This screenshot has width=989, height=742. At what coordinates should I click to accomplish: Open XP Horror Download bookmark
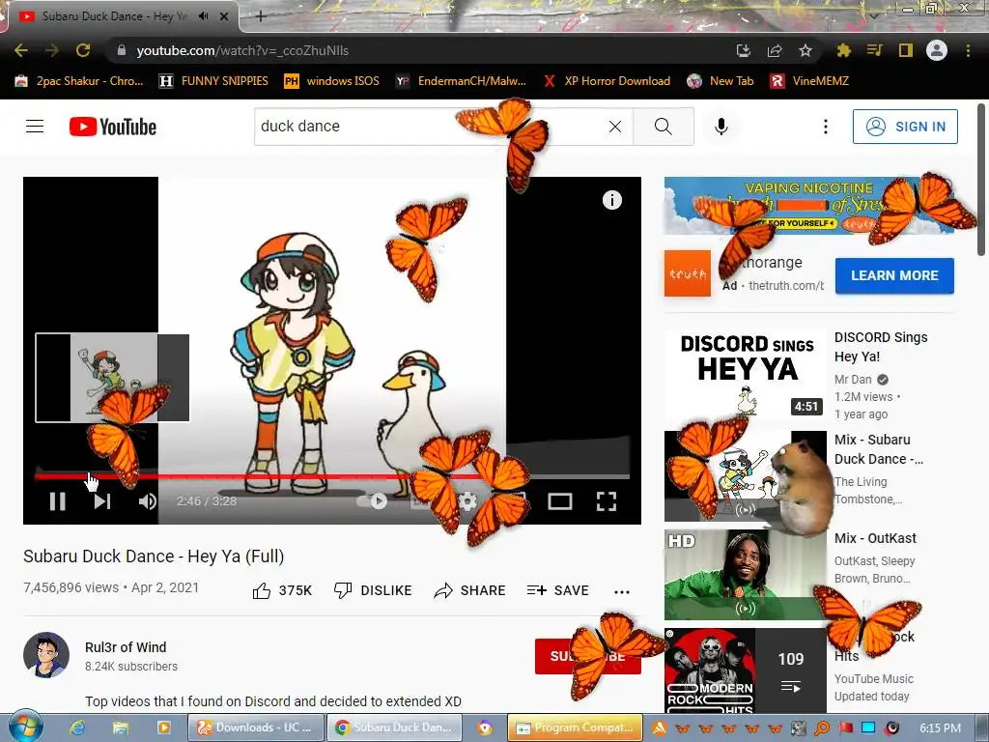[608, 81]
